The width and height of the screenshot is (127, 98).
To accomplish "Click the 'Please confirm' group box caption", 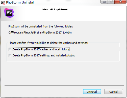I will tap(48, 43).
